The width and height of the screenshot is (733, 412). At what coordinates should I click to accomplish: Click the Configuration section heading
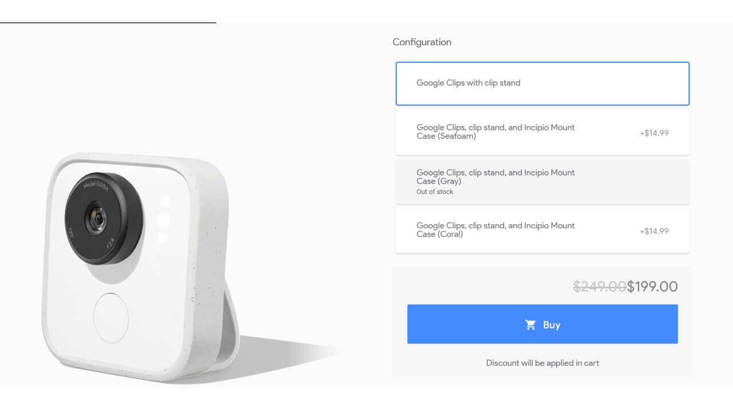[422, 42]
